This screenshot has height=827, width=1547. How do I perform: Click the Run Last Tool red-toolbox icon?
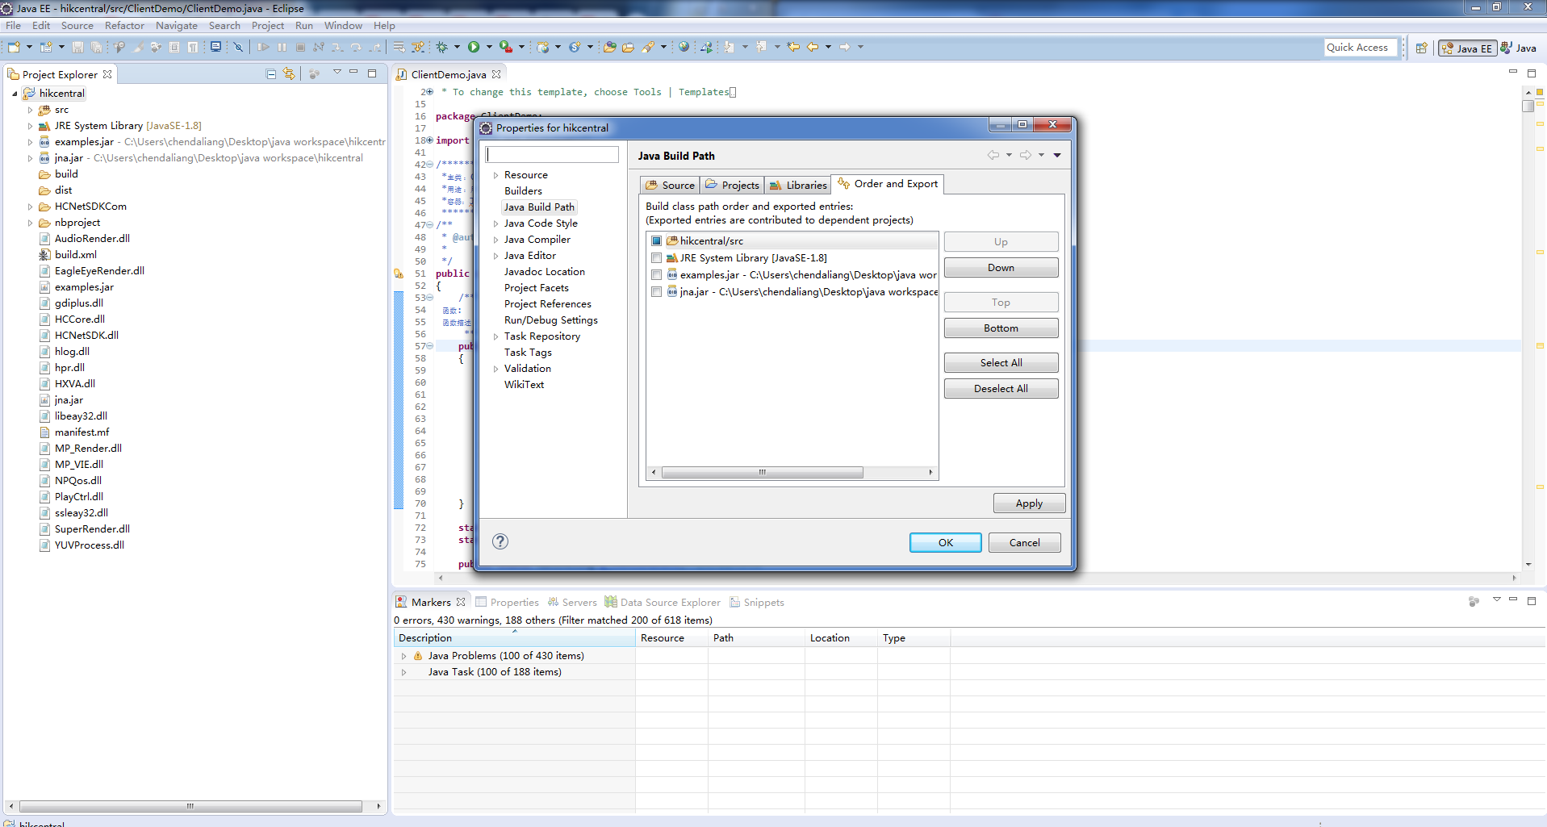(505, 47)
